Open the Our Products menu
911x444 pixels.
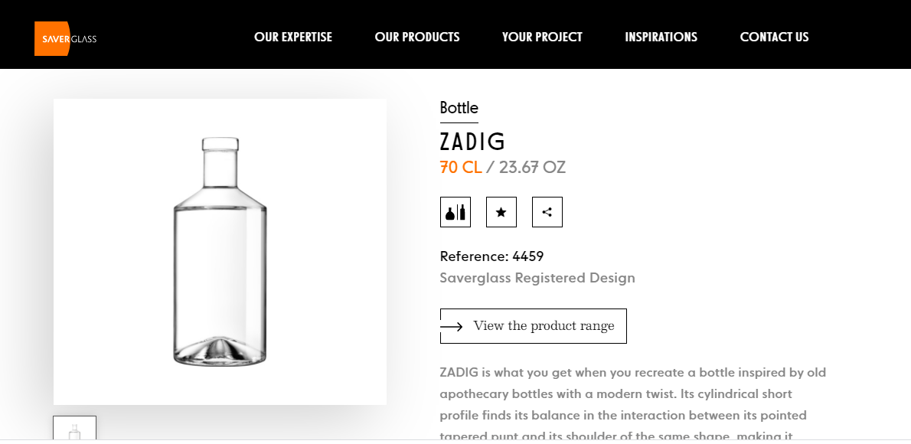417,37
